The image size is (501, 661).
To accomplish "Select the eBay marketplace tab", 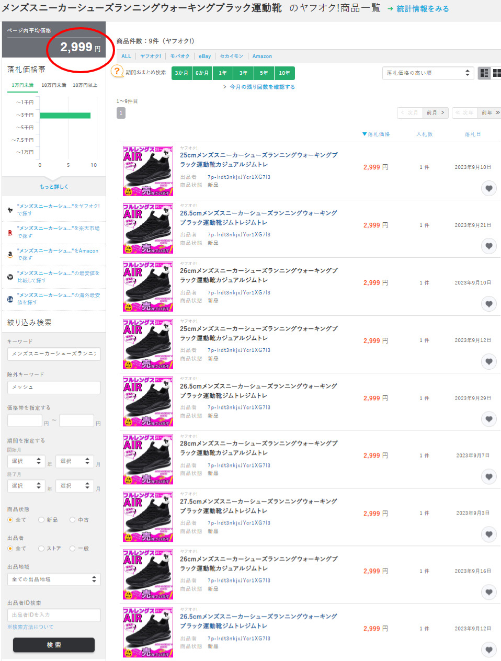I will coord(204,56).
